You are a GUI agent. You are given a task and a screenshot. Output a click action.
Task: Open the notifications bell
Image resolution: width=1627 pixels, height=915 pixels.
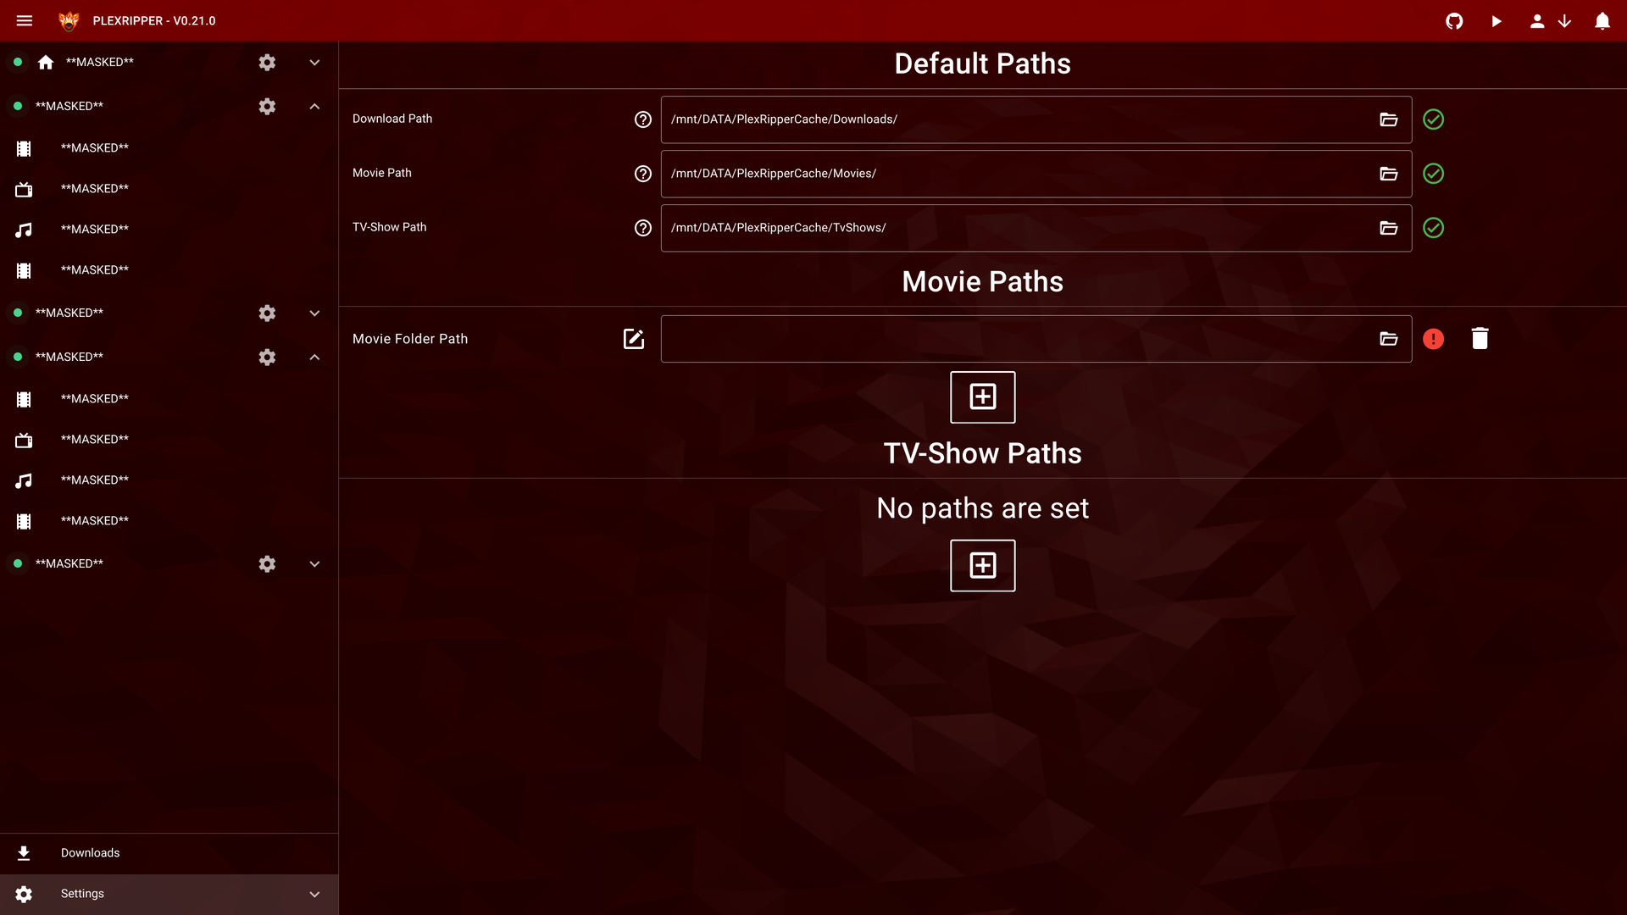pos(1602,21)
